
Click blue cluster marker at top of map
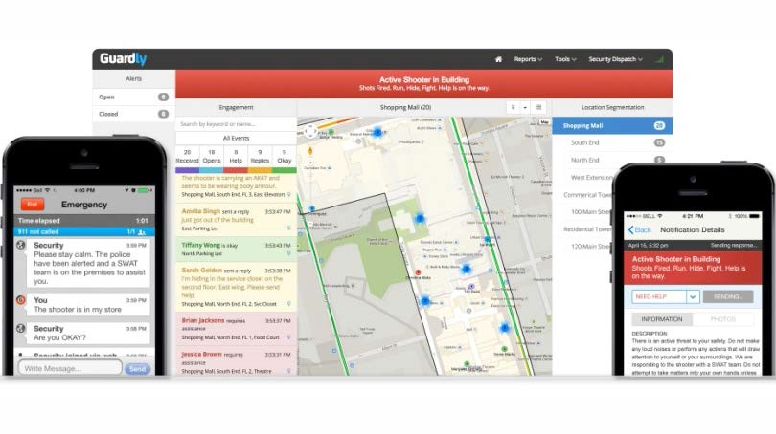click(377, 132)
